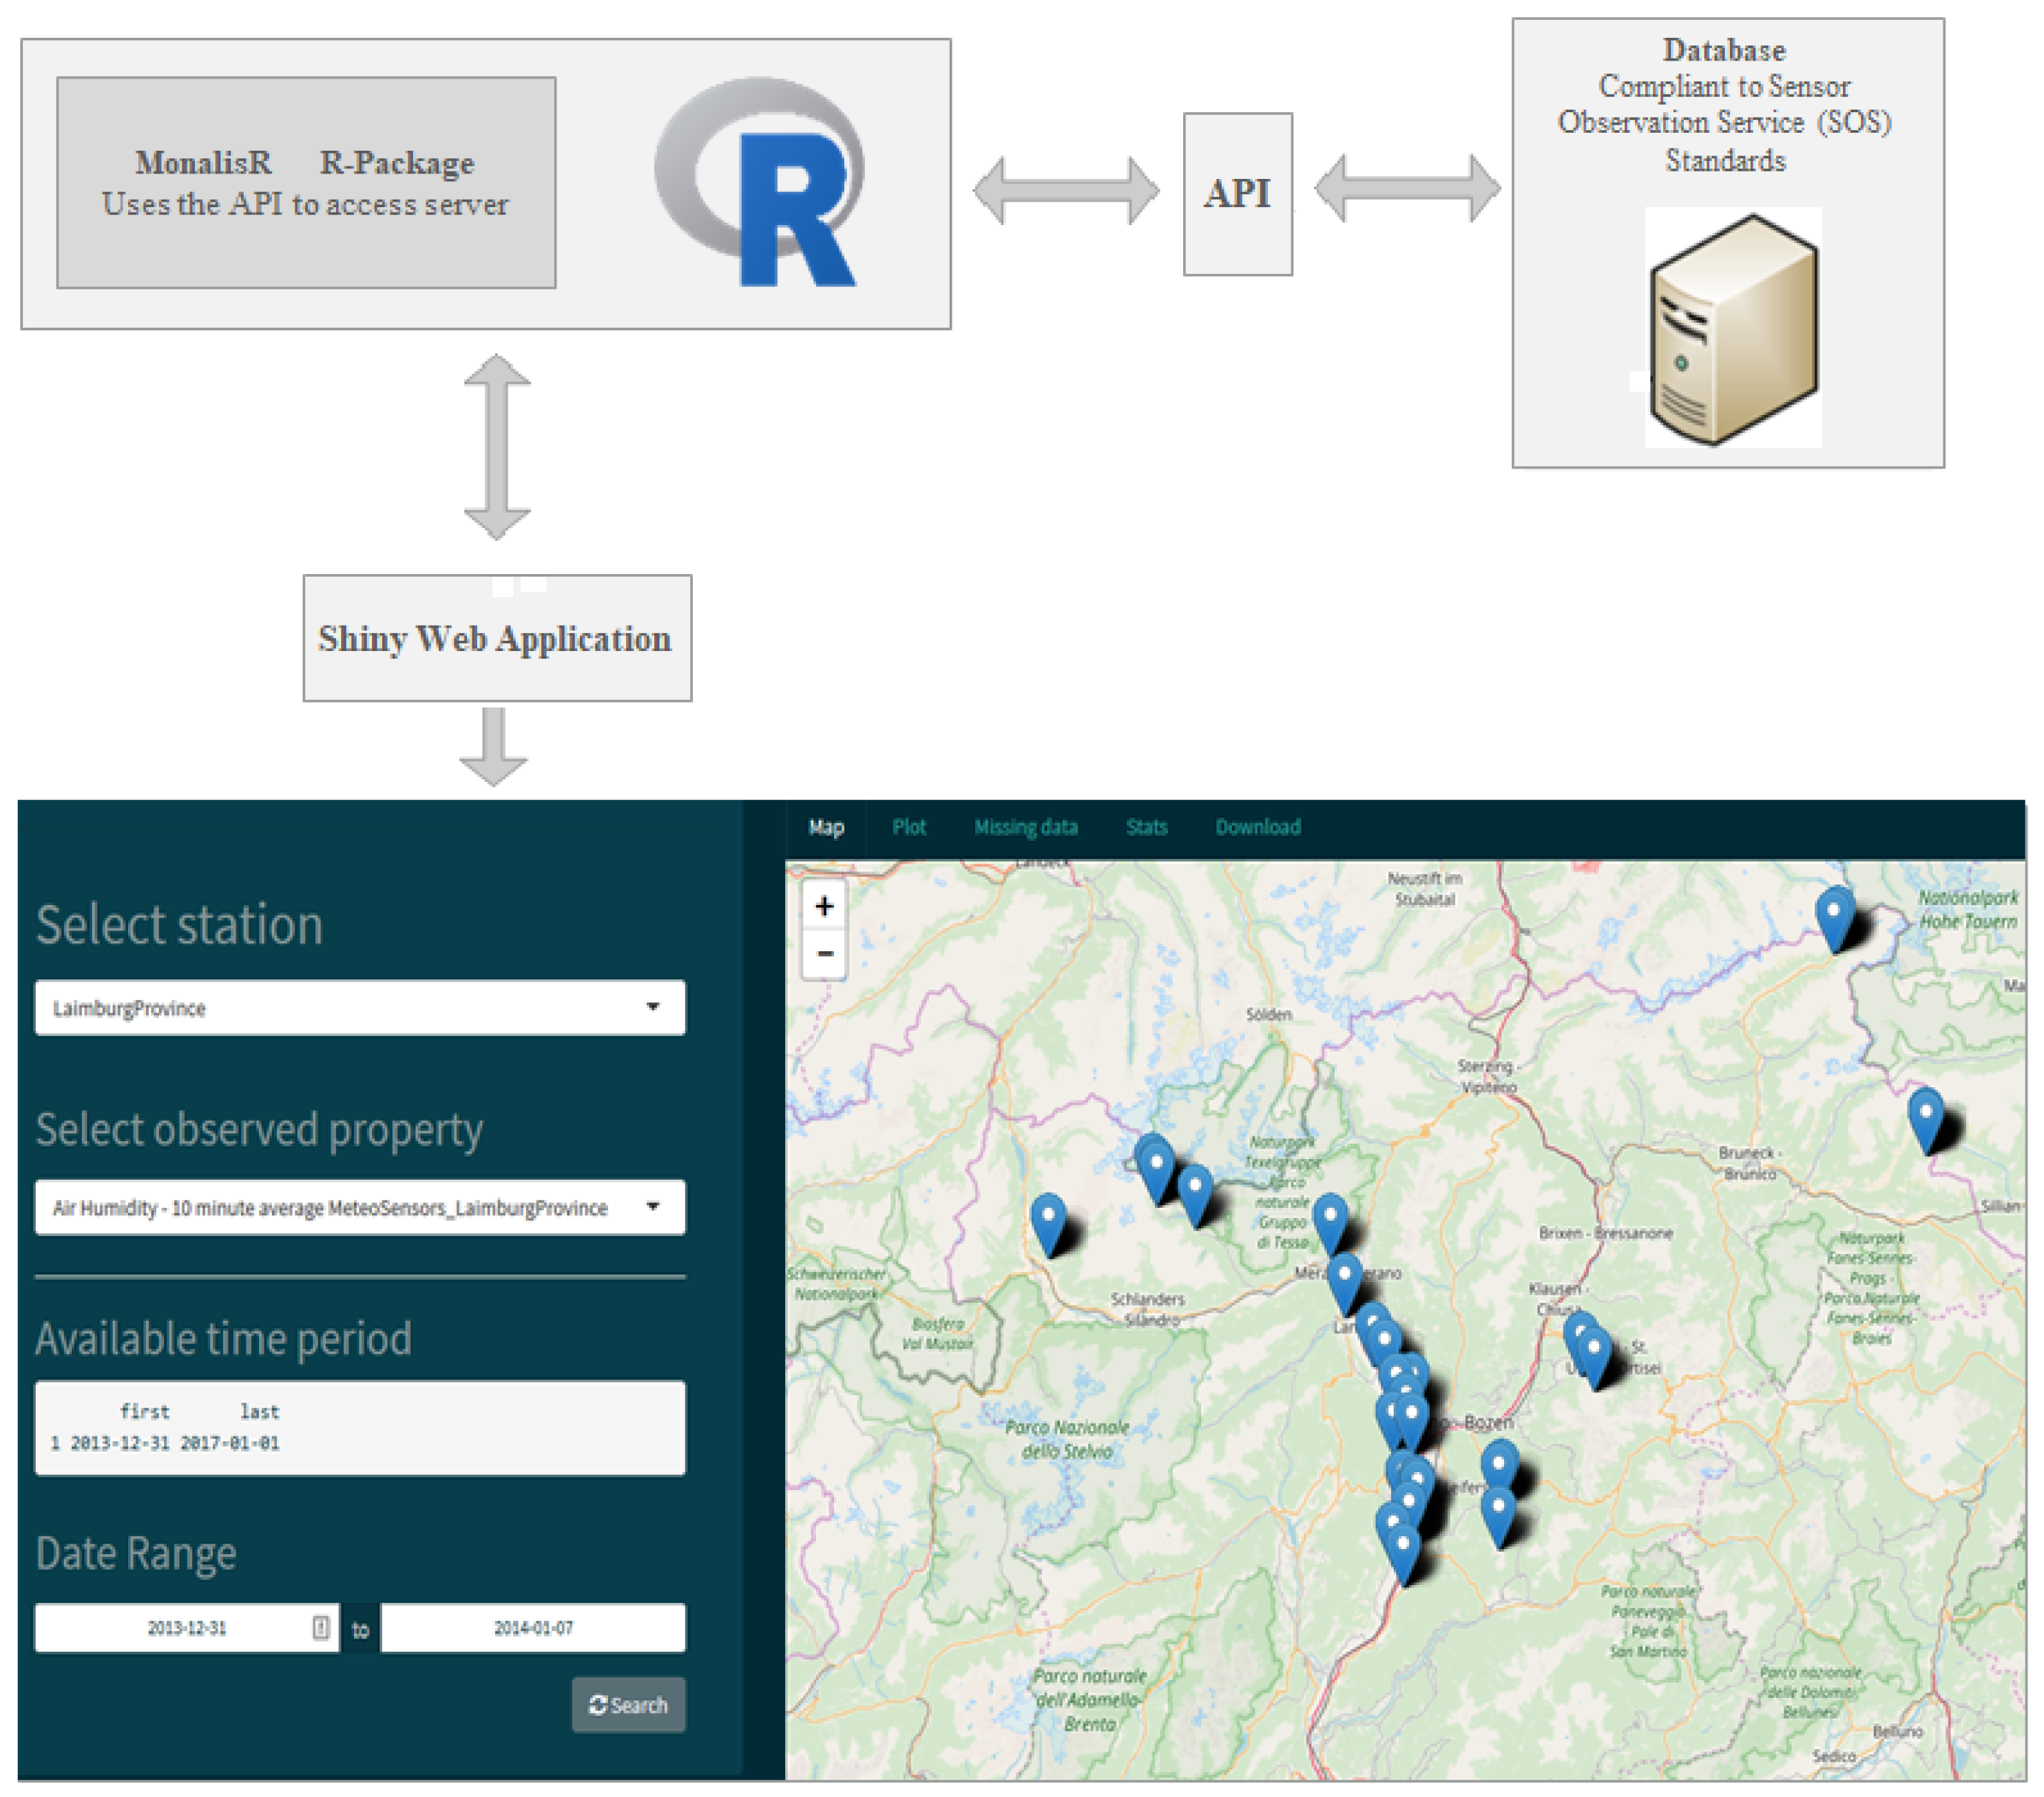Open the LaimburgProvince station dropdown
Screen dimensions: 2044x1797
(360, 1008)
